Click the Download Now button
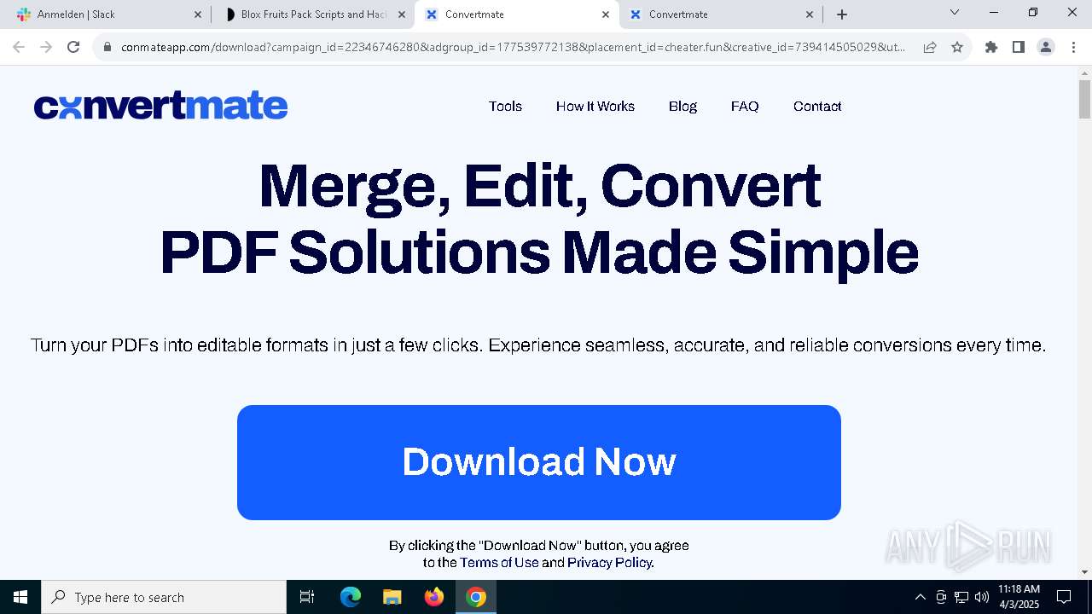This screenshot has width=1092, height=614. pos(539,462)
